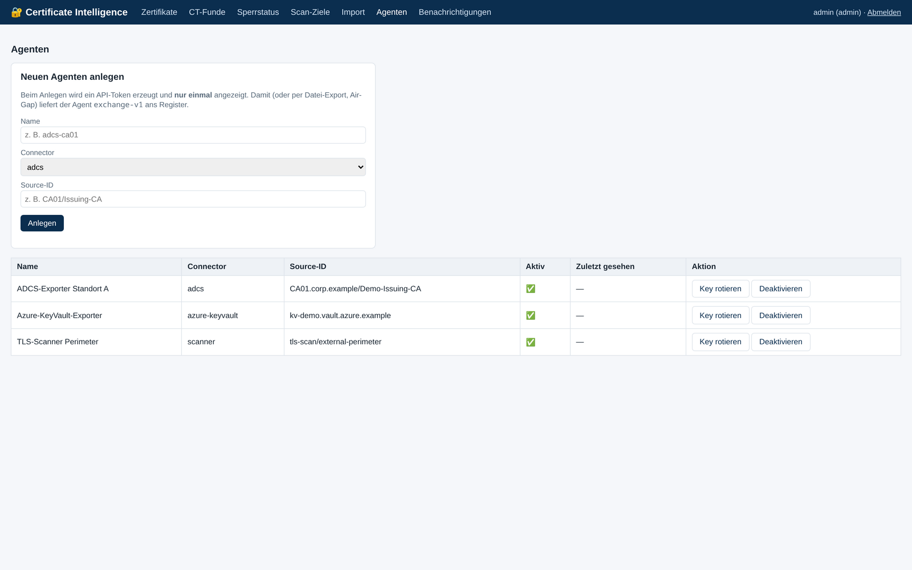Rotate key for TLS-Scanner Perimeter

pos(720,342)
